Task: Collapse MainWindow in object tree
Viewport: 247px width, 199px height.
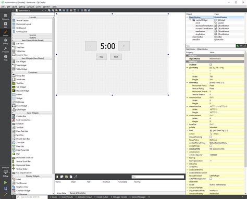Action: click(x=187, y=17)
